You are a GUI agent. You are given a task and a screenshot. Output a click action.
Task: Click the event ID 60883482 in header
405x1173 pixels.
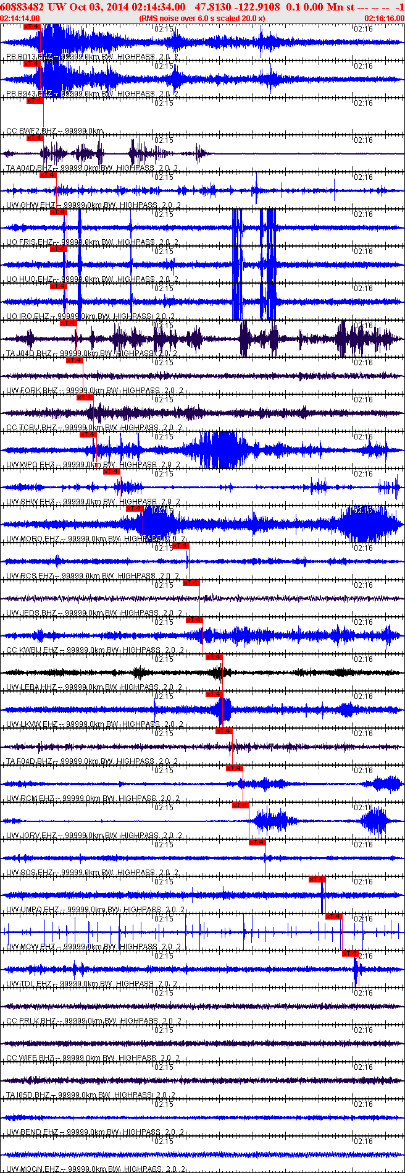pos(22,7)
